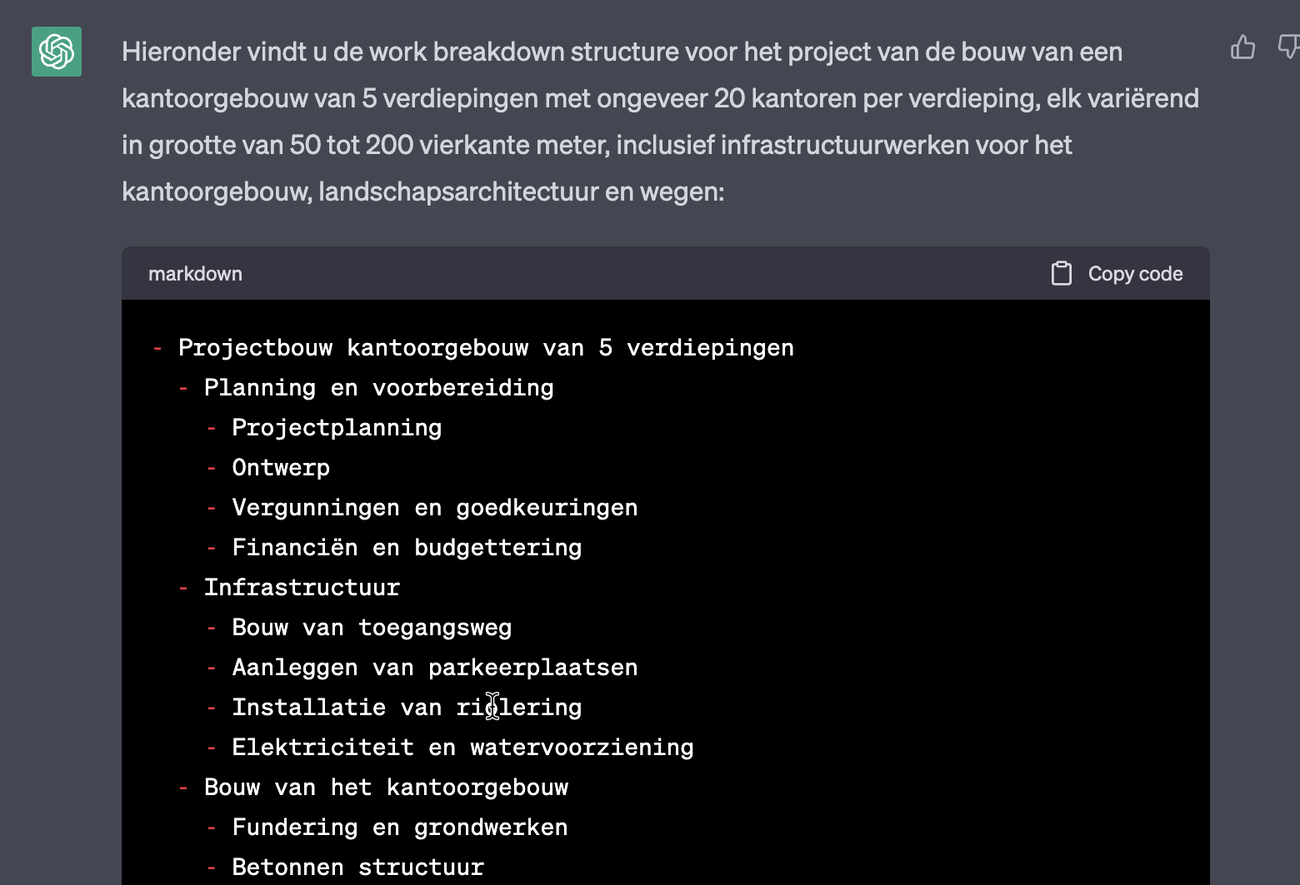Viewport: 1300px width, 885px height.
Task: Click the line Projectbouw kantoorgebouw van 5 verdiepingen
Action: coord(486,347)
